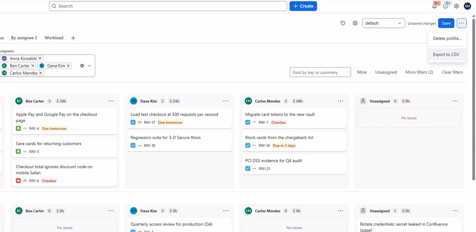Click the priority icon on PAY-7

[x=254, y=122]
